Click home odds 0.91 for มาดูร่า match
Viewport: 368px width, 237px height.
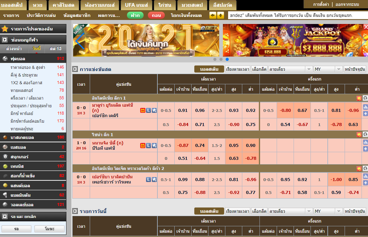coord(183,110)
